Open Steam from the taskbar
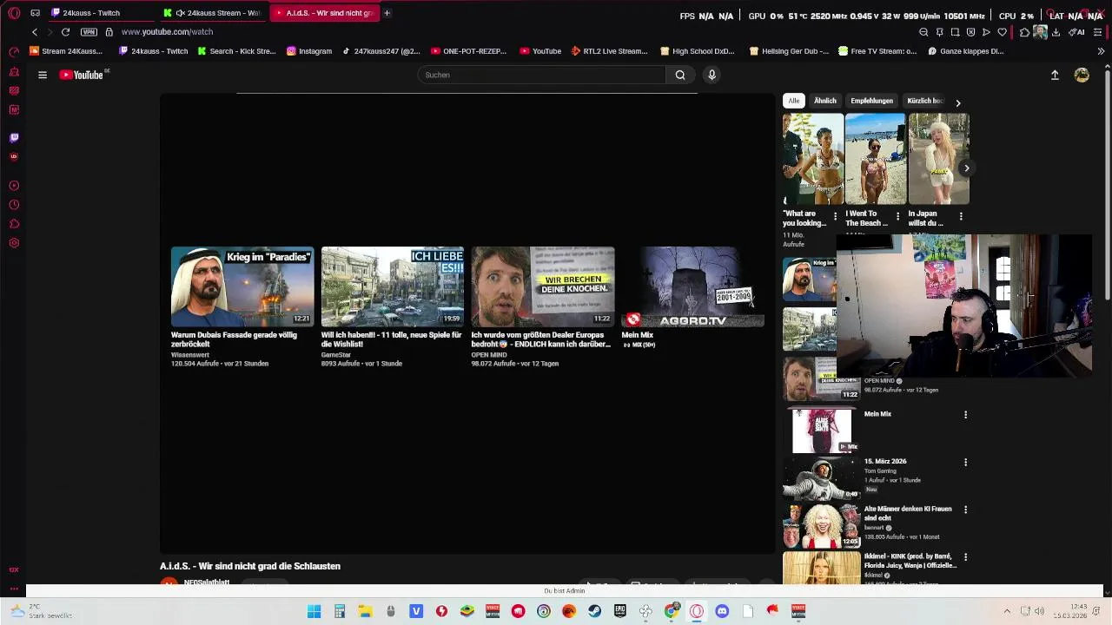The width and height of the screenshot is (1112, 625). tap(594, 612)
